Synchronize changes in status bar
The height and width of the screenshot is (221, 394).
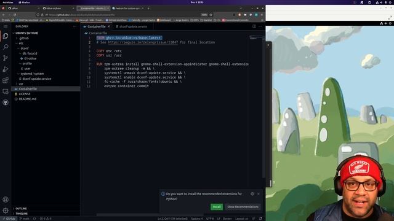[34, 219]
